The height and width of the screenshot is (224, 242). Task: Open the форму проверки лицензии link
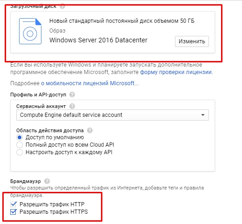pyautogui.click(x=176, y=72)
